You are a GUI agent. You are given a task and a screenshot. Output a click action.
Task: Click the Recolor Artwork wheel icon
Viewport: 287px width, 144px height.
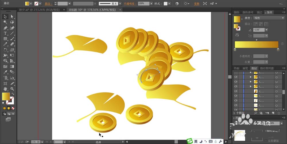click(x=177, y=3)
